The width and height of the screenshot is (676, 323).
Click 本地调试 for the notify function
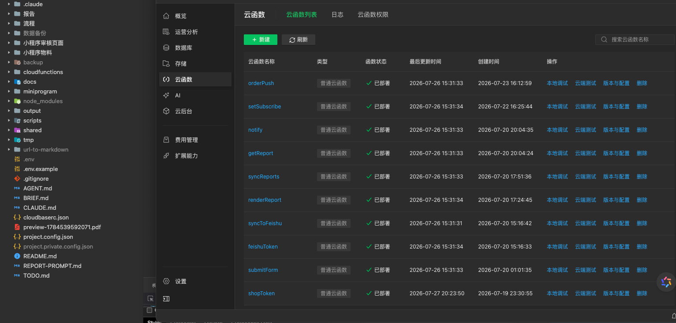557,130
